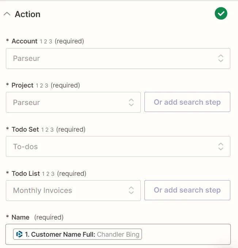Click the up-down arrows in Todo Set field
Viewport: 238px width, 248px height.
point(221,147)
